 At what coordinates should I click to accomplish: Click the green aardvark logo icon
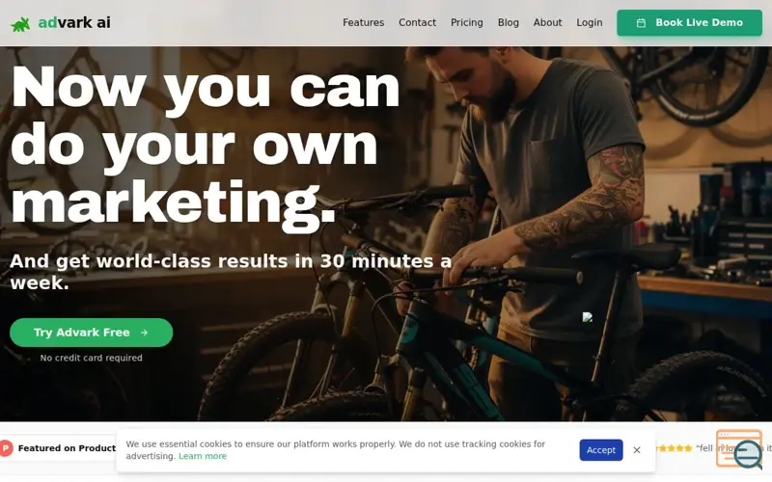point(20,24)
